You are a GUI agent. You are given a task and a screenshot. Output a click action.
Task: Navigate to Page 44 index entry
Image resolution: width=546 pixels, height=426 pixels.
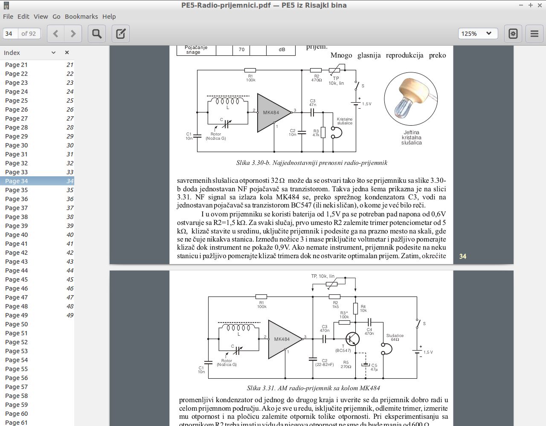click(37, 271)
